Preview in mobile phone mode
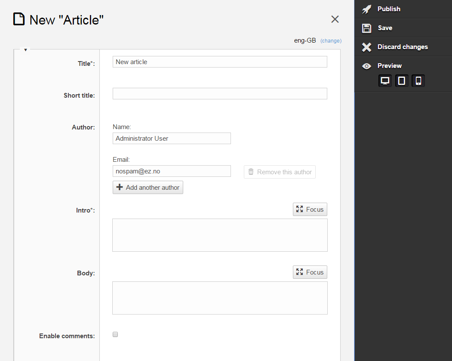 418,81
